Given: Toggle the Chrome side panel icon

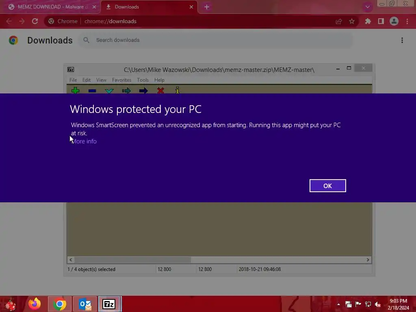Looking at the screenshot, I should pyautogui.click(x=381, y=21).
